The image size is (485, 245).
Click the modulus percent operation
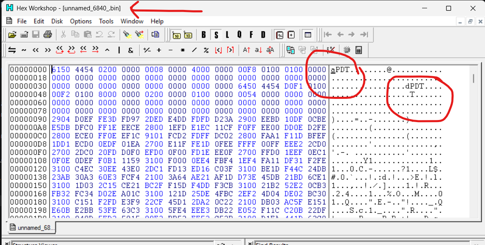206,50
